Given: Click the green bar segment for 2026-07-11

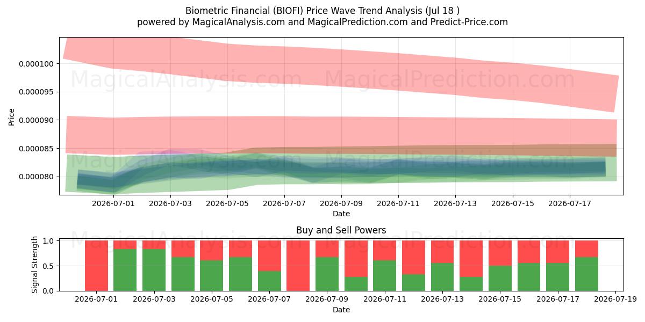Looking at the screenshot, I should (385, 275).
